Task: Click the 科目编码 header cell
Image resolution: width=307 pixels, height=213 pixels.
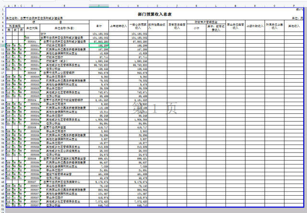Action: point(14,25)
